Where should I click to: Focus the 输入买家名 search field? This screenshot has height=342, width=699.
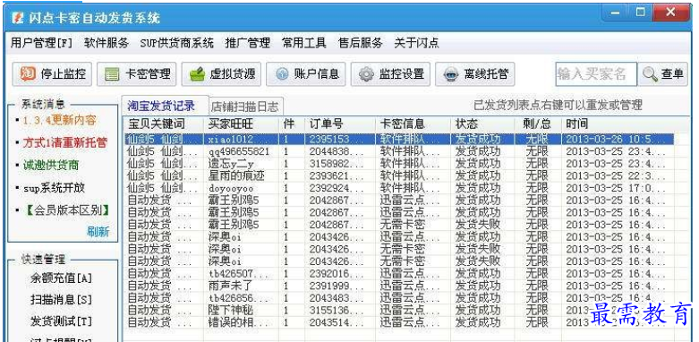pyautogui.click(x=595, y=74)
